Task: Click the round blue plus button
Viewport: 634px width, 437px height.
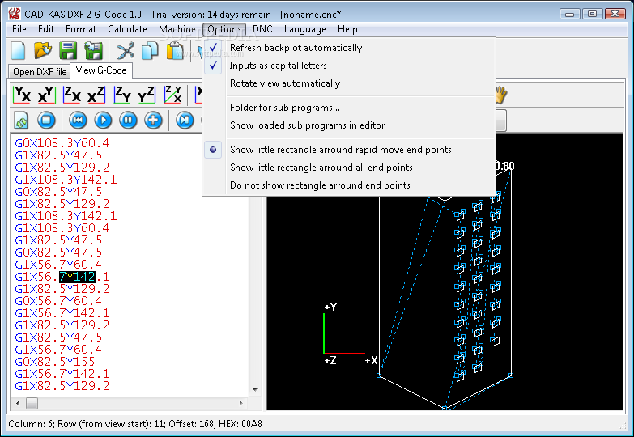Action: pyautogui.click(x=153, y=120)
